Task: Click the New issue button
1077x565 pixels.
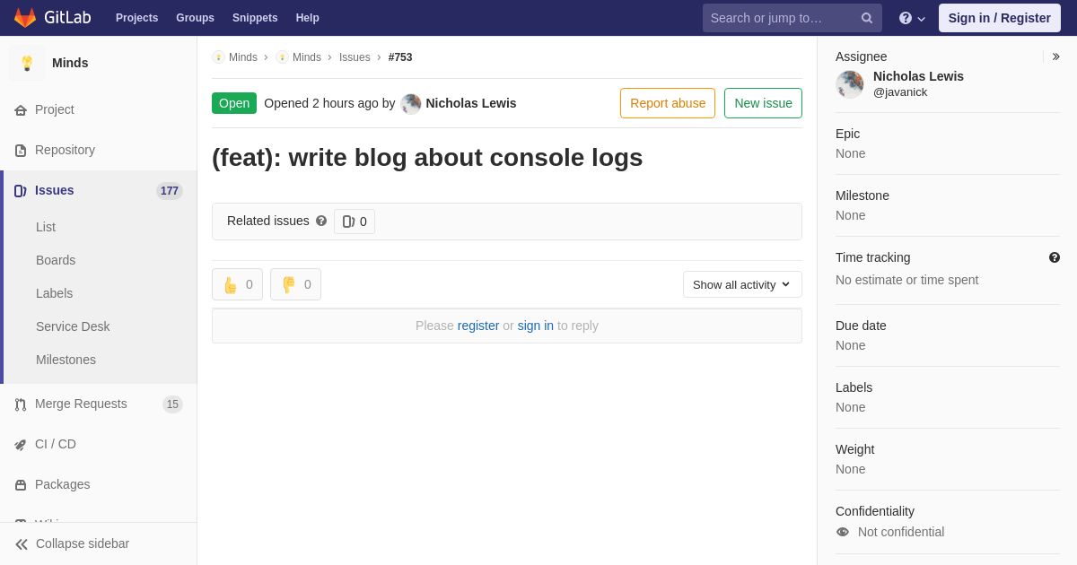Action: click(x=763, y=103)
